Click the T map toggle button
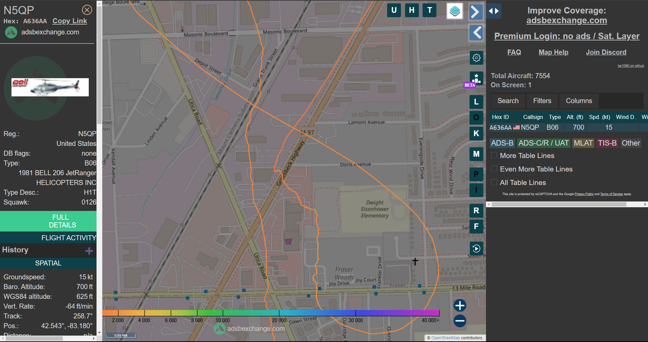 430,10
